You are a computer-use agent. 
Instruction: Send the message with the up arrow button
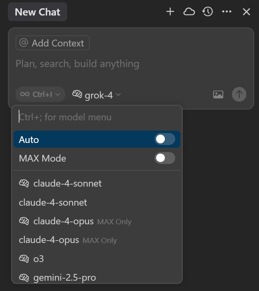tap(239, 94)
